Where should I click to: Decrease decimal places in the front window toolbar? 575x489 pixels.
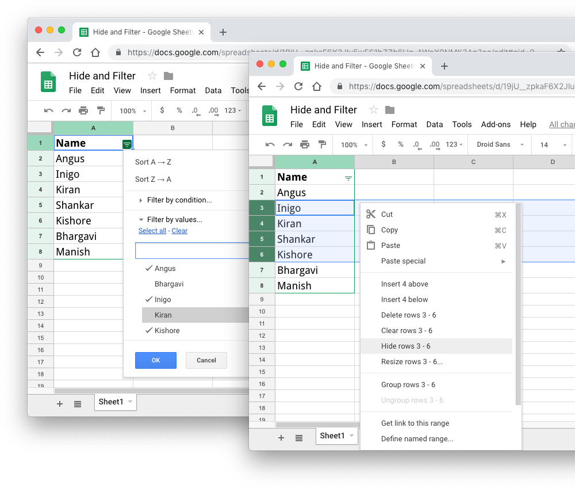point(417,145)
